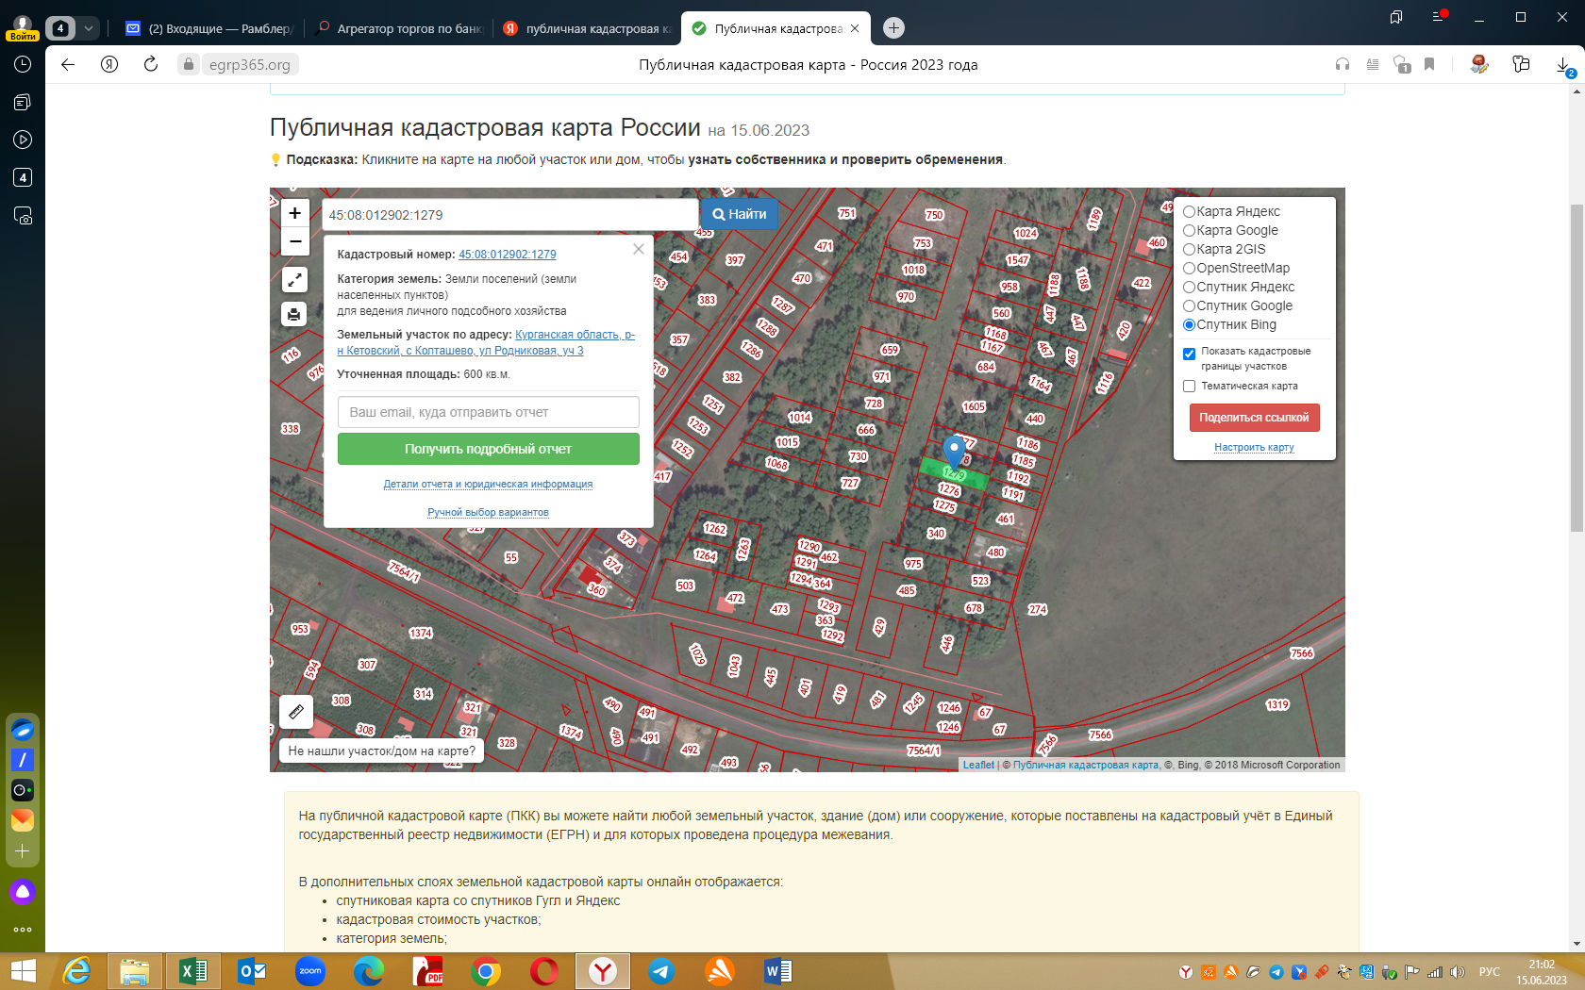Click the page vertical scrollbar
This screenshot has width=1585, height=990.
pyautogui.click(x=1577, y=368)
